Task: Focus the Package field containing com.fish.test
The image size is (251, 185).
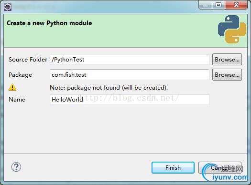Action: [130, 75]
